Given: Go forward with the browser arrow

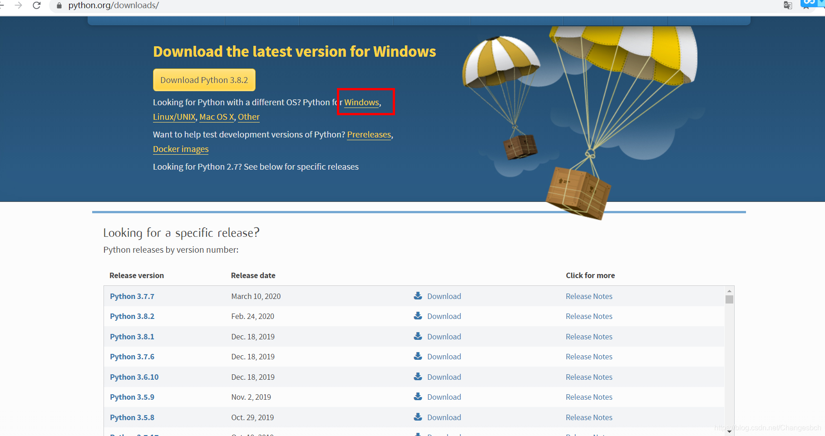Looking at the screenshot, I should 18,5.
